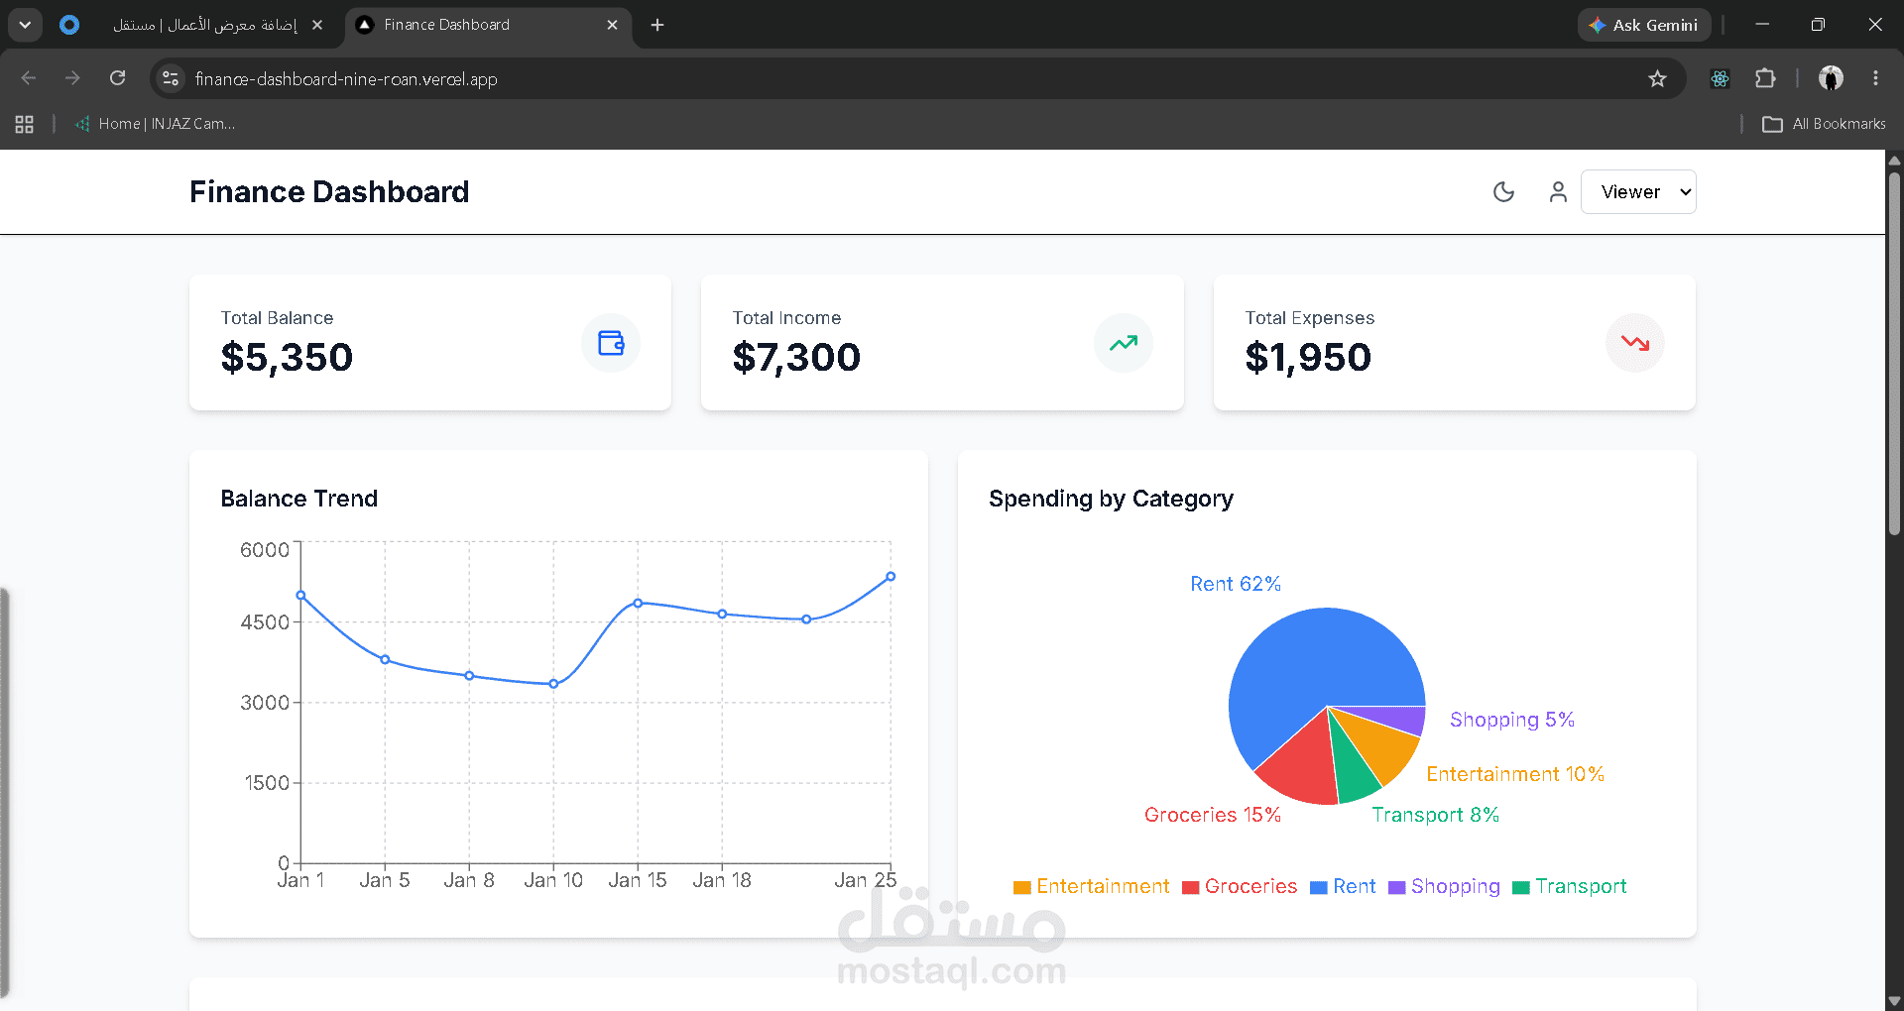Click the $7,300 total income value
This screenshot has width=1904, height=1011.
[796, 357]
